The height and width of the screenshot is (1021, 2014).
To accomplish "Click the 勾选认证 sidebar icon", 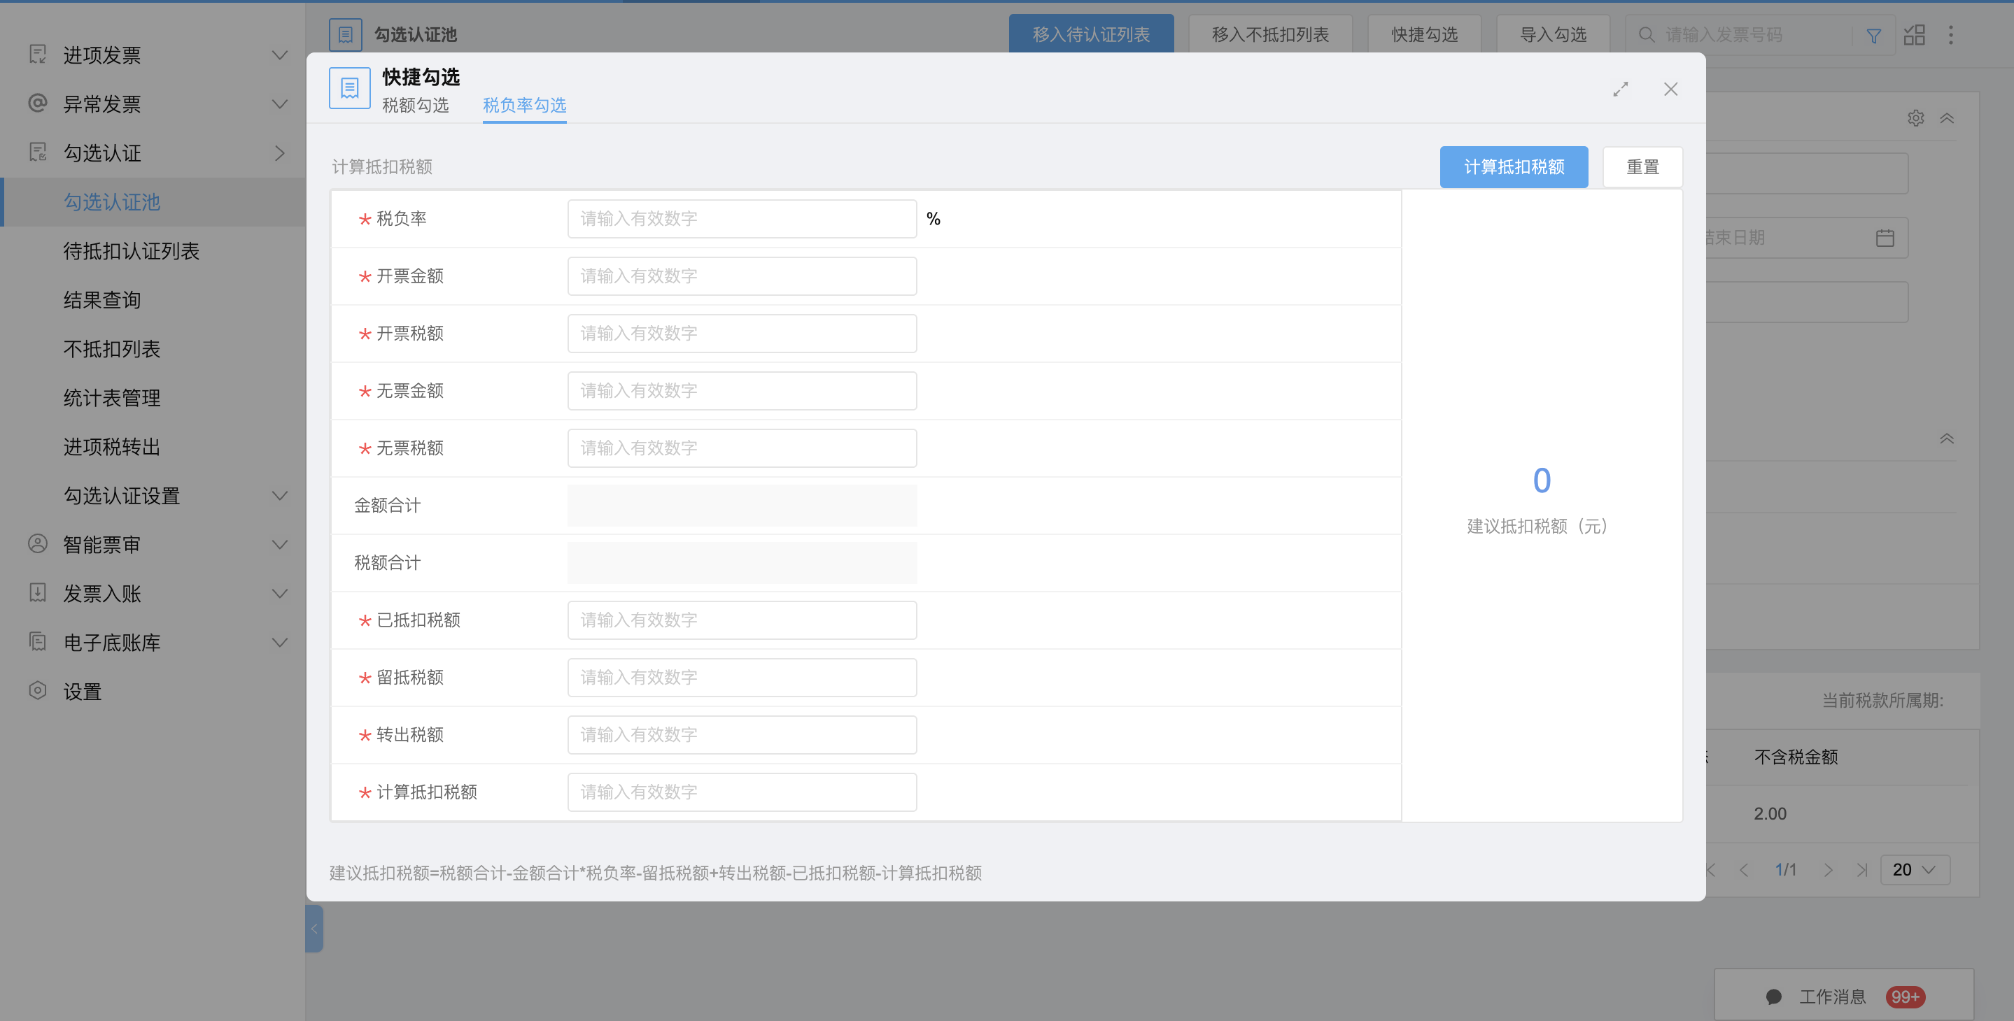I will click(x=38, y=152).
